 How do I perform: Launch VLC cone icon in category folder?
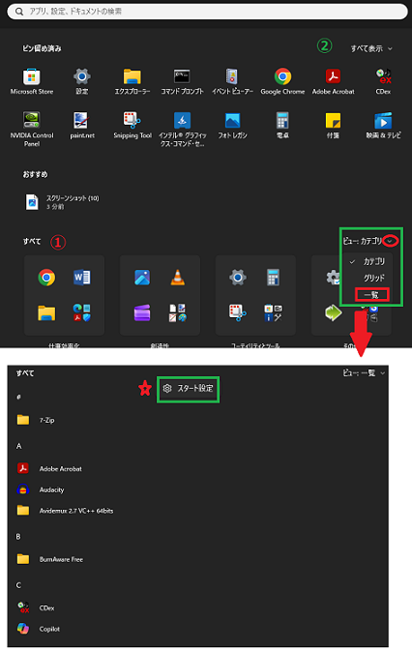(x=177, y=277)
